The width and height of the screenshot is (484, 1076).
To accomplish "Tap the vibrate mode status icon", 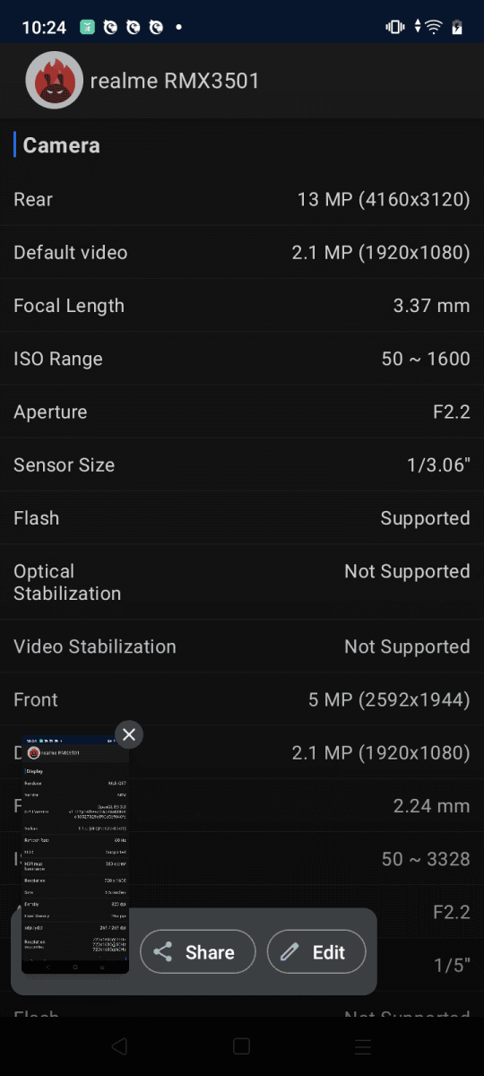I will (395, 27).
